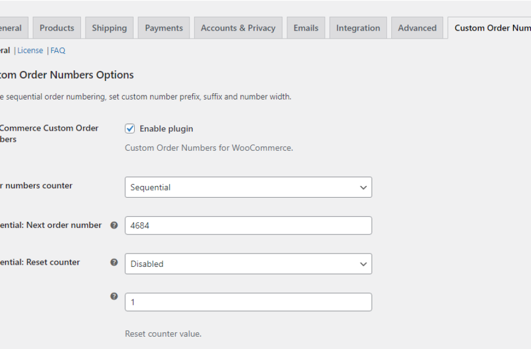Switch to the Advanced tab
This screenshot has height=349, width=531.
(417, 27)
